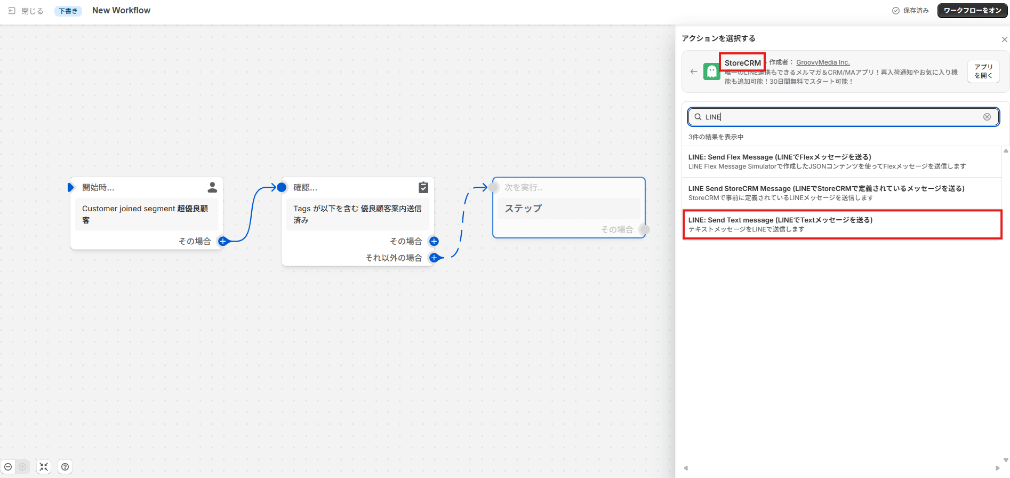1010x478 pixels.
Task: Click the 次を実行 placeholder node header
Action: coord(523,187)
